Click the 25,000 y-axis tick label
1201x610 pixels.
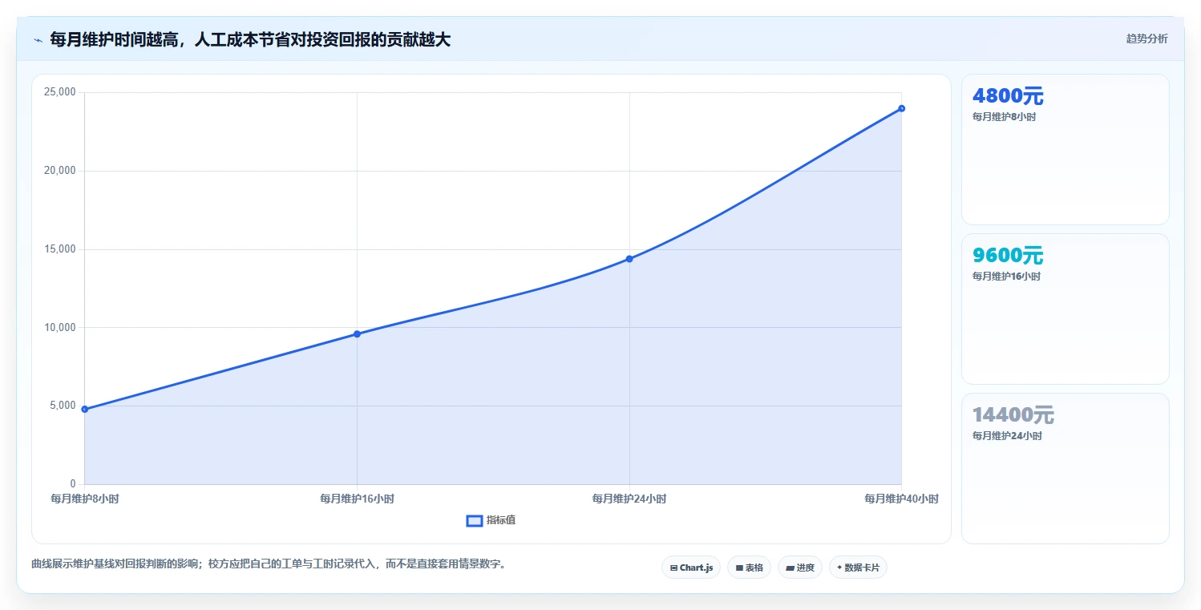59,92
